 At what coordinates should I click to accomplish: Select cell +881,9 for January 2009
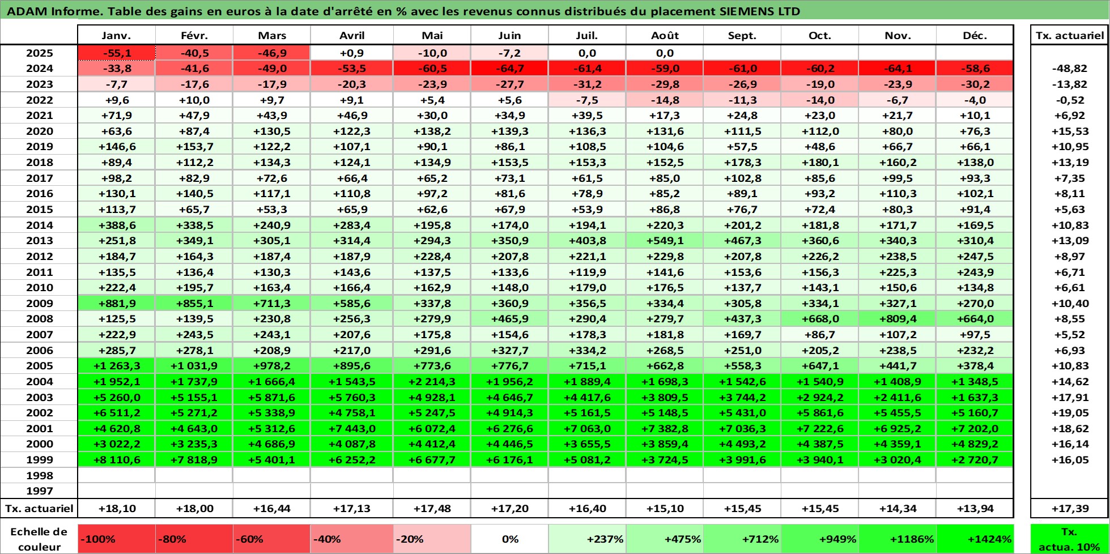tap(116, 304)
